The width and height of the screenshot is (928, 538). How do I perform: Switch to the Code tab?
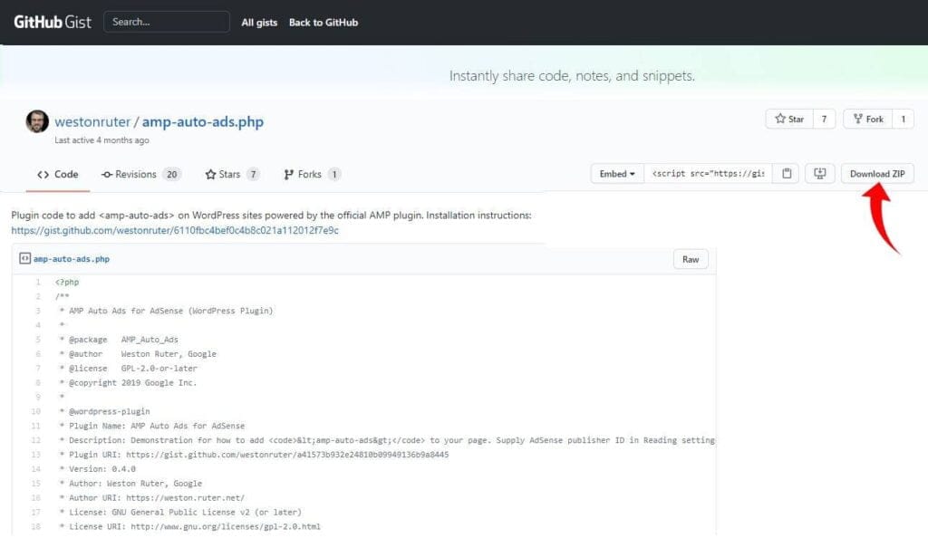(x=57, y=175)
